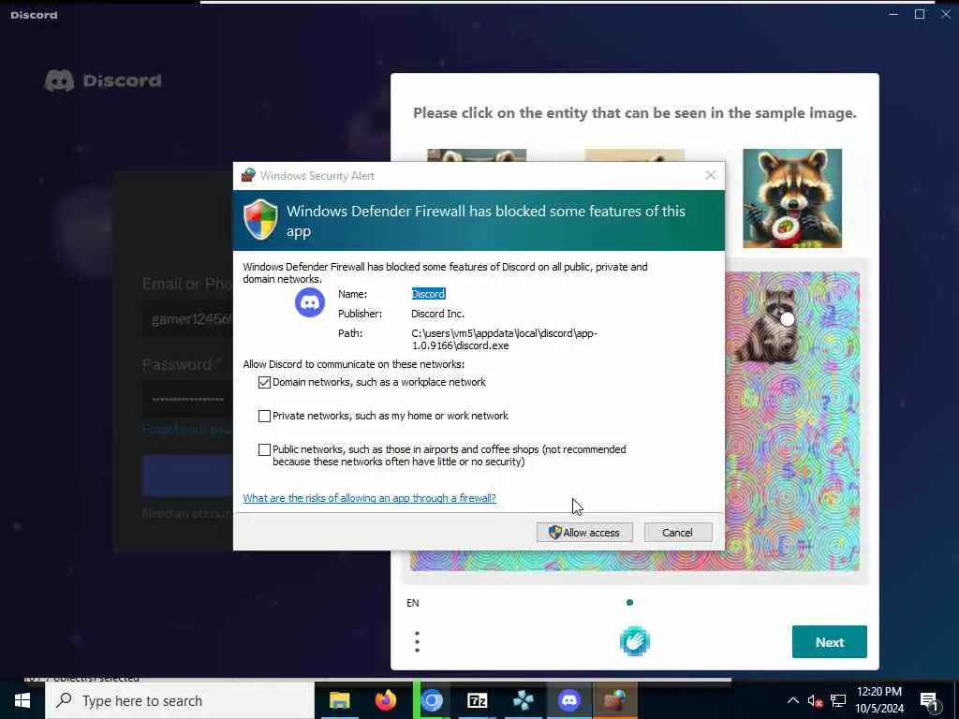The width and height of the screenshot is (959, 719).
Task: Open the network tray icon
Action: pyautogui.click(x=838, y=700)
